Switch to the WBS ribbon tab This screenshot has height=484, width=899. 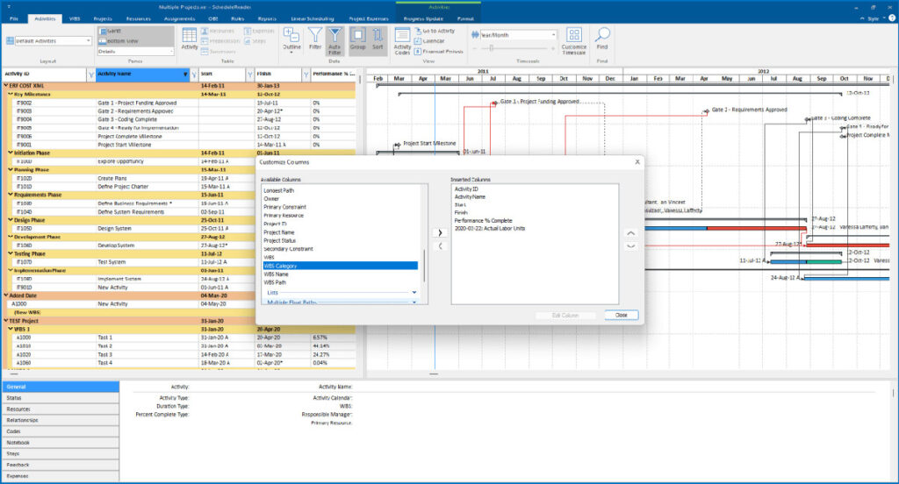pos(75,19)
